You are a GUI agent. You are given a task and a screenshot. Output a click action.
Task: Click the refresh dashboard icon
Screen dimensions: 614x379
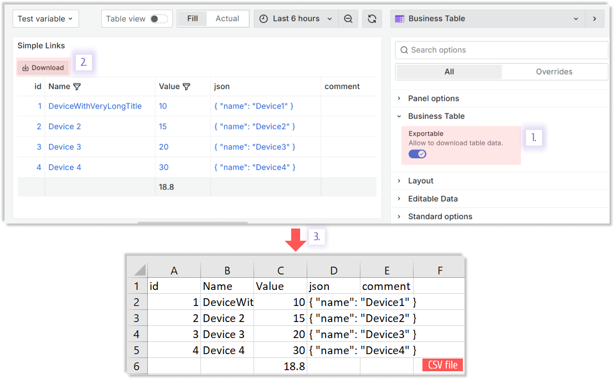coord(372,19)
